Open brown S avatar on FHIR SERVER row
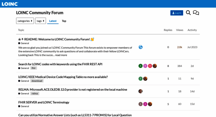The image size is (216, 117). point(140,104)
